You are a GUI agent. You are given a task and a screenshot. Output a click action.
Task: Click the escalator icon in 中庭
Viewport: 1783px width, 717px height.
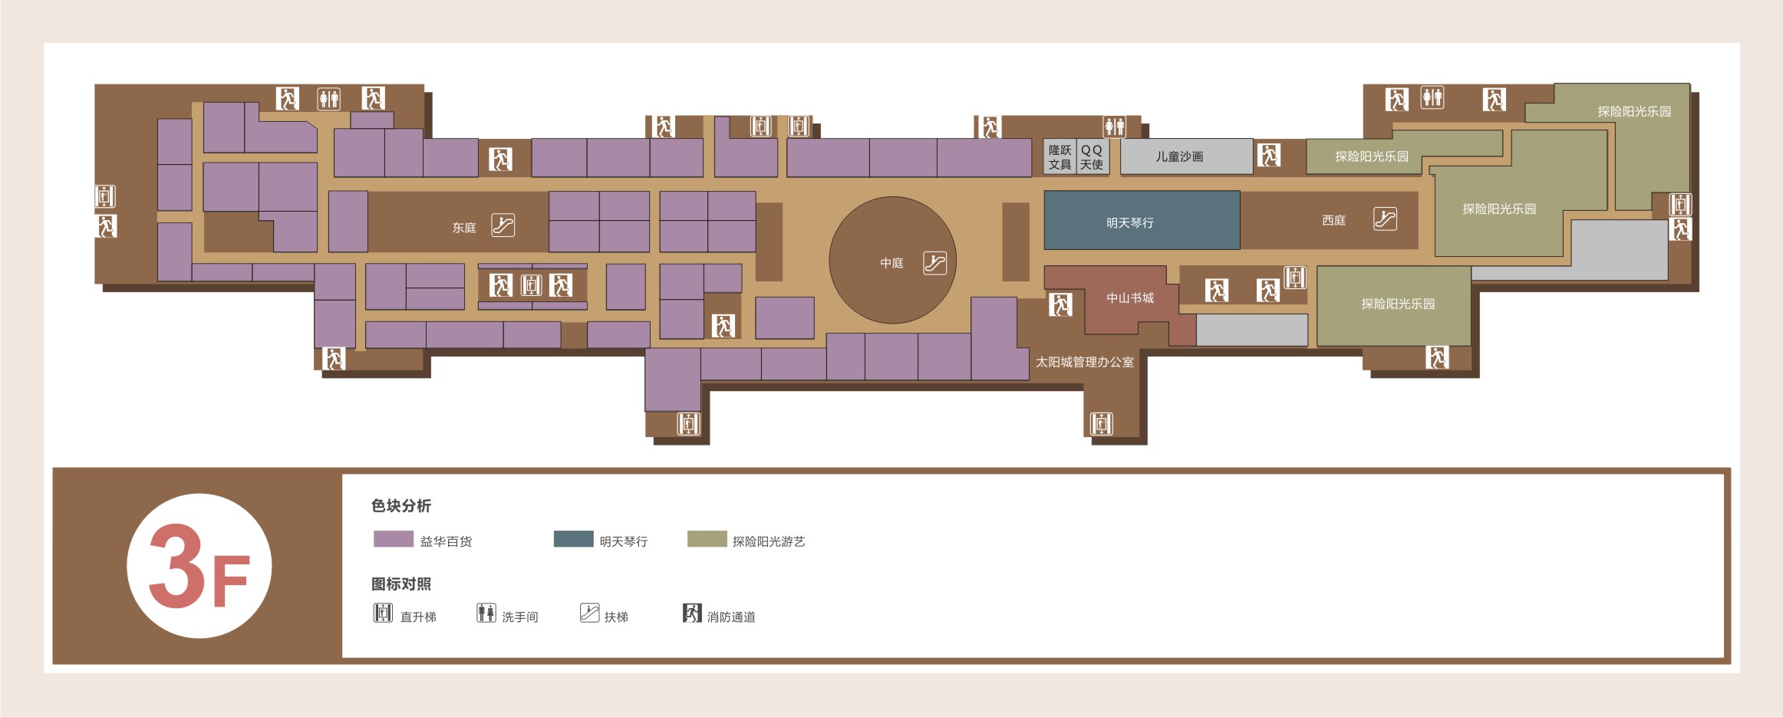tap(934, 263)
